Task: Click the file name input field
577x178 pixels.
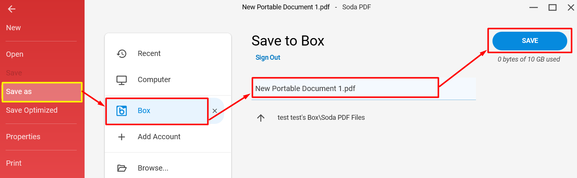Action: pyautogui.click(x=364, y=88)
